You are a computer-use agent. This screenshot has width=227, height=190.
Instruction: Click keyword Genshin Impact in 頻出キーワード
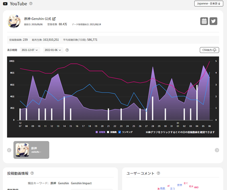81,183
